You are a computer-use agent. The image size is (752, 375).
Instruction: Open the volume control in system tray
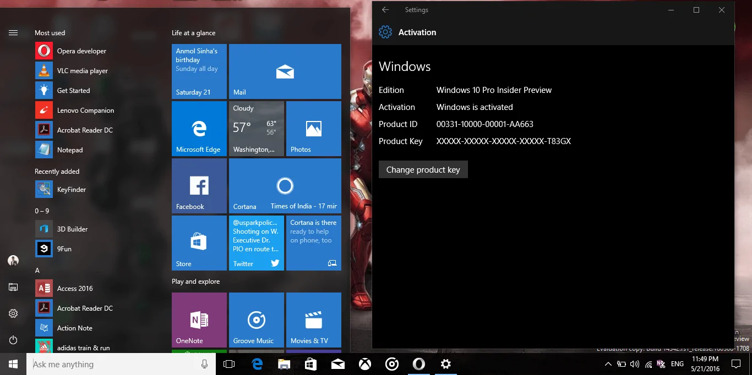pyautogui.click(x=635, y=364)
